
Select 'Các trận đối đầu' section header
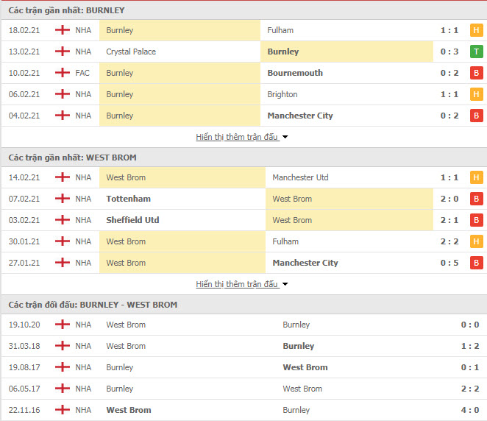point(93,305)
